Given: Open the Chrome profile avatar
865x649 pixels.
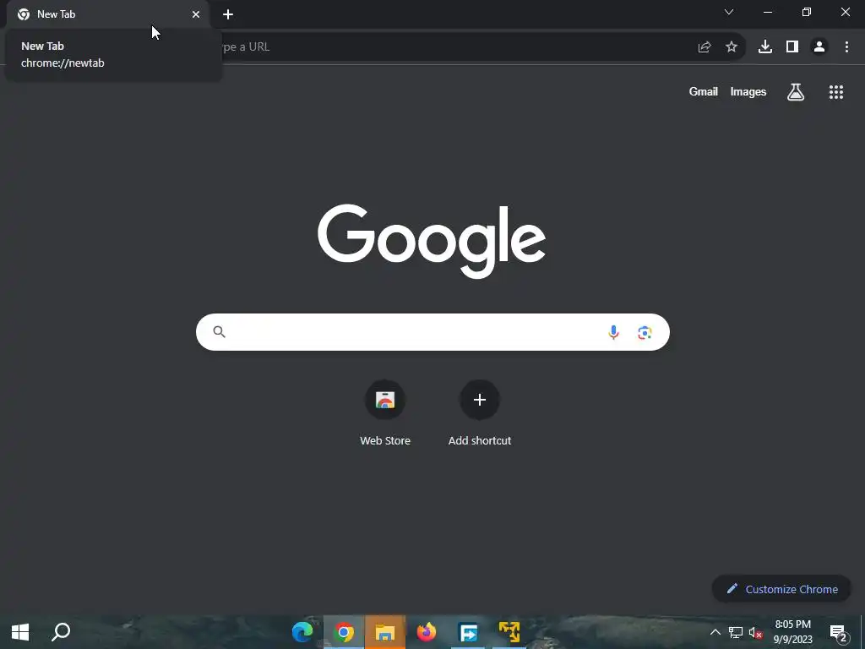Looking at the screenshot, I should click(x=819, y=47).
